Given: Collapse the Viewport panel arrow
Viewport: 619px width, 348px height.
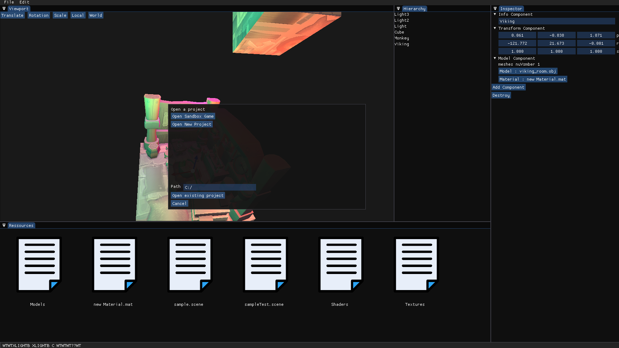Looking at the screenshot, I should click(4, 9).
